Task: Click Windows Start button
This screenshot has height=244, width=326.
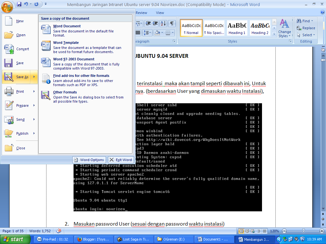Action: [15, 240]
